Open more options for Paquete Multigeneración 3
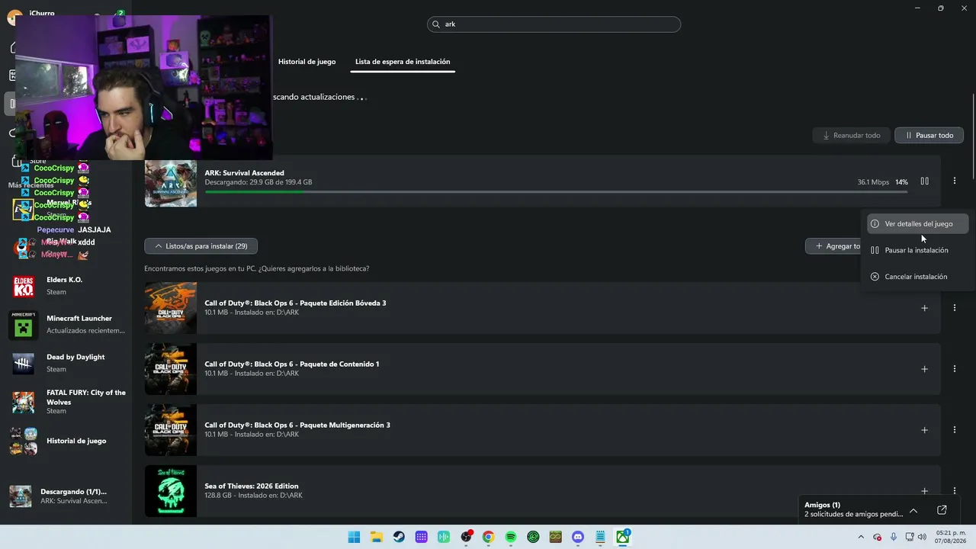Screen dimensions: 976x549 point(954,430)
